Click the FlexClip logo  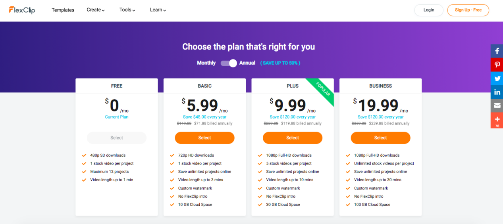pyautogui.click(x=22, y=10)
